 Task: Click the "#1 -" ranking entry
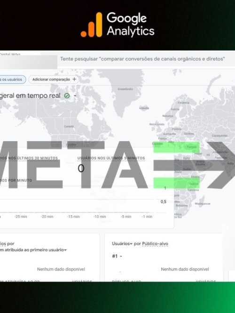point(117,256)
